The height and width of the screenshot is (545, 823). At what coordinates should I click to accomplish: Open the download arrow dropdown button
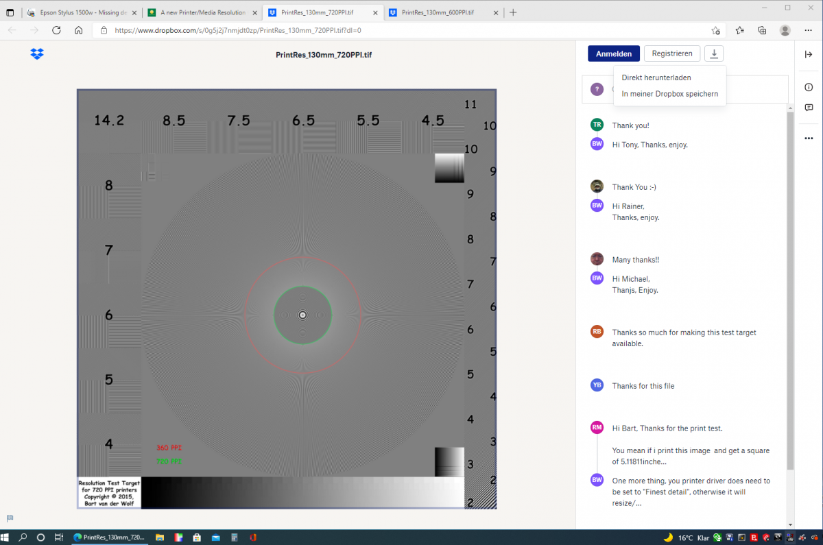(x=714, y=54)
